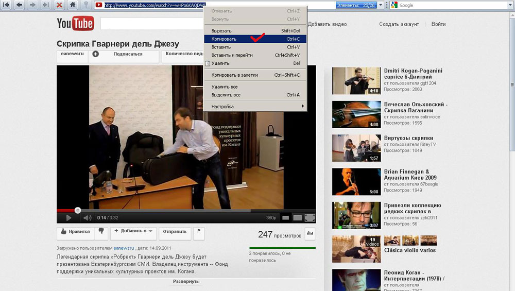Image resolution: width=515 pixels, height=291 pixels.
Task: Click the Войти sign-in link
Action: [x=438, y=24]
